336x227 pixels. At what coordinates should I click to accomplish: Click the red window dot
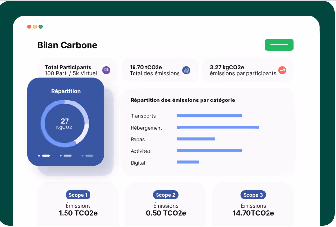pos(29,26)
